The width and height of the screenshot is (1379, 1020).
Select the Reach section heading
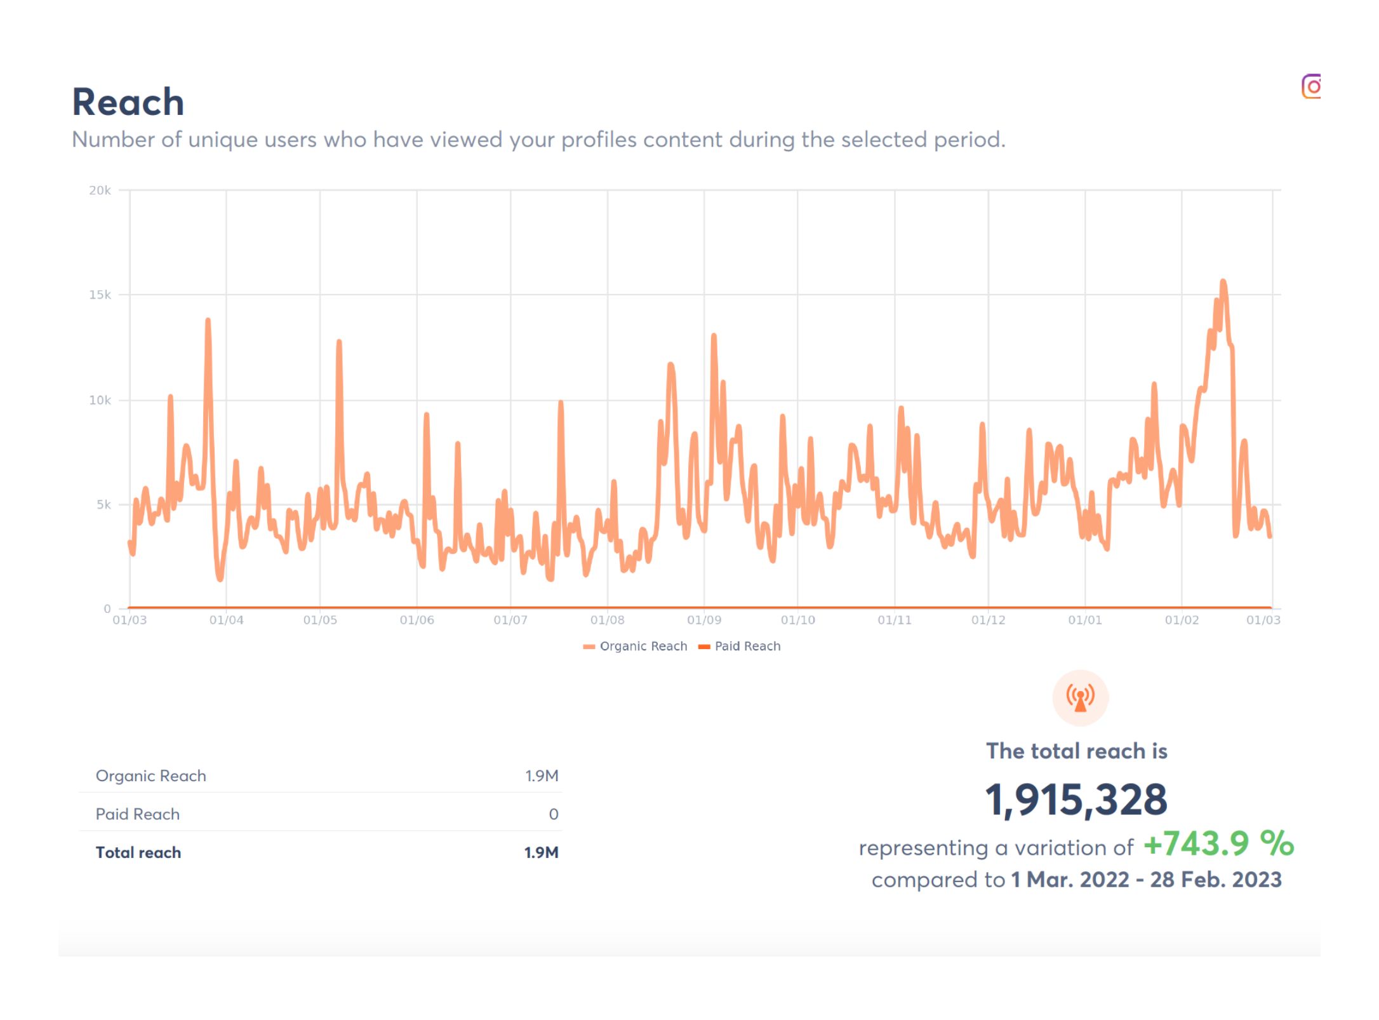click(128, 100)
